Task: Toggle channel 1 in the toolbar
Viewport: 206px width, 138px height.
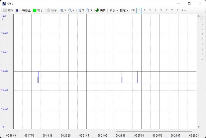Action: [139, 10]
